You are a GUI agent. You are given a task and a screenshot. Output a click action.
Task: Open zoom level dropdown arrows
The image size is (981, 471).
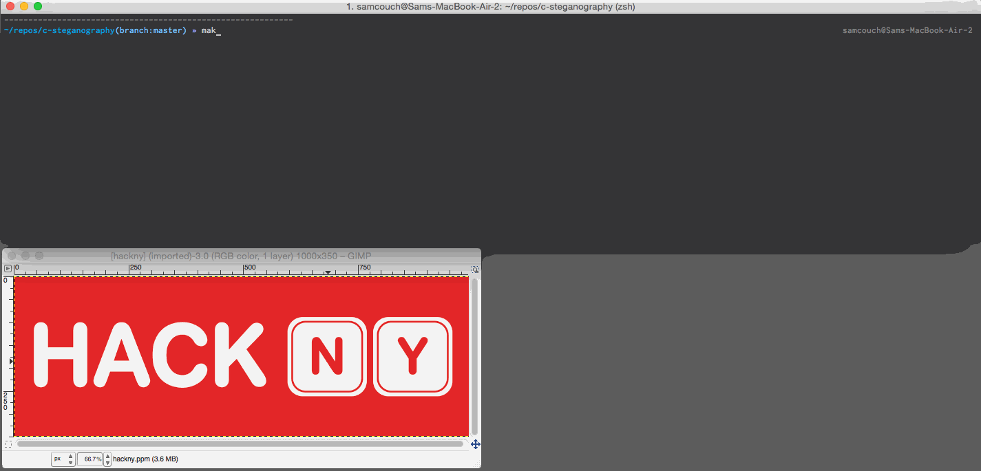107,459
